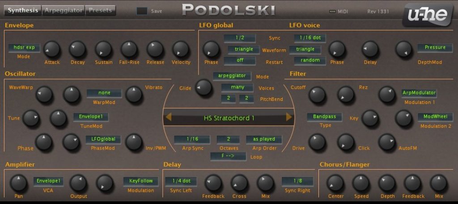Open LFO voice Sync 1/16 dot selector
458x204 pixels.
[x=310, y=38]
